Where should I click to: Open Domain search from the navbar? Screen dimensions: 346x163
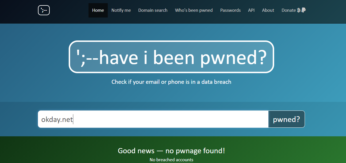coord(153,10)
